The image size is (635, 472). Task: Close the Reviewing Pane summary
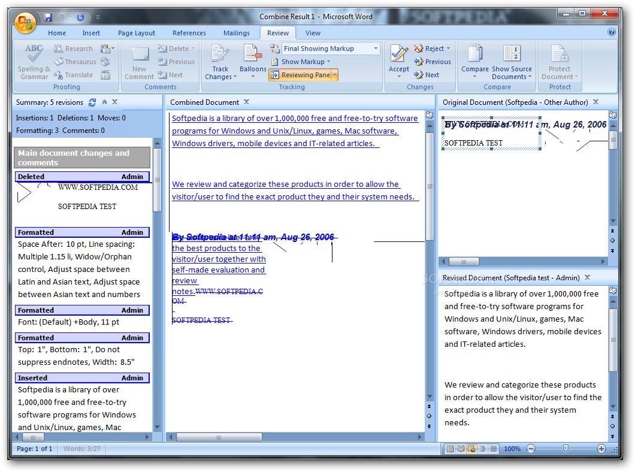[115, 102]
